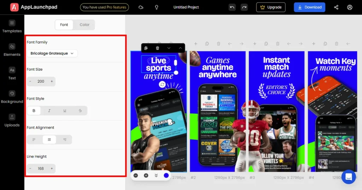This screenshot has width=362, height=190.
Task: Open the Bricolage Grotesque font family dropdown
Action: click(52, 53)
